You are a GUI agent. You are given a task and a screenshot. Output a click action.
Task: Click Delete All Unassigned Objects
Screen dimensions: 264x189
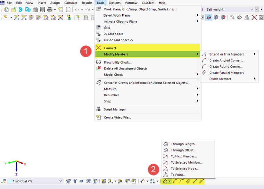pyautogui.click(x=148, y=68)
